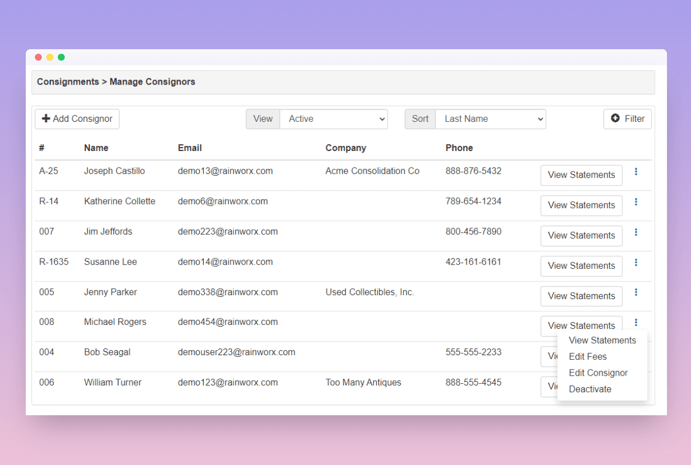Click the Name column header
The image size is (691, 465).
[x=96, y=148]
